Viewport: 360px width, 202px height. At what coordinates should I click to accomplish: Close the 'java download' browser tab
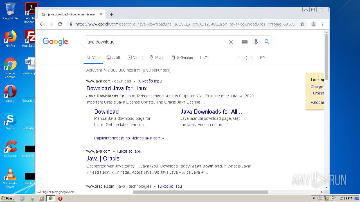(x=101, y=14)
